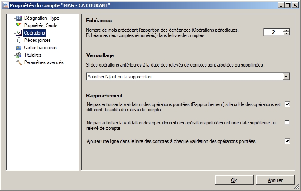Image resolution: width=301 pixels, height=191 pixels.
Task: Click the Pièces jointes paperclip icon
Action: pyautogui.click(x=18, y=40)
